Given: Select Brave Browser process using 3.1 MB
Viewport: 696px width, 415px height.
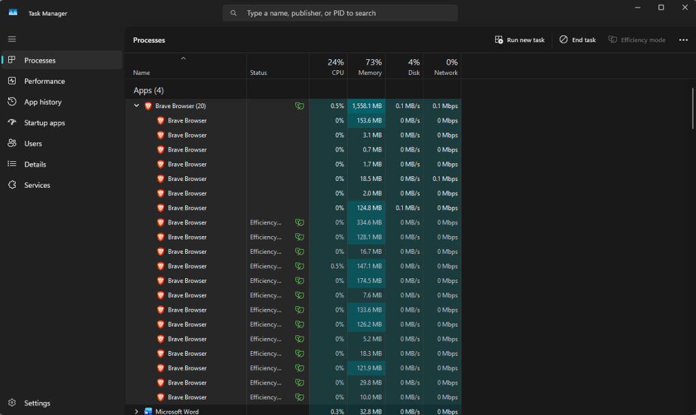Looking at the screenshot, I should [293, 135].
